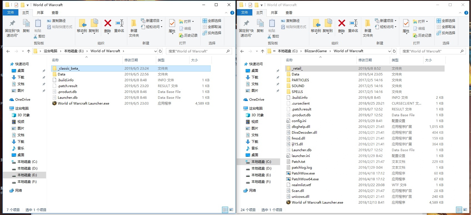Open New item dropdown in right window
The image size is (471, 215).
click(x=386, y=21)
